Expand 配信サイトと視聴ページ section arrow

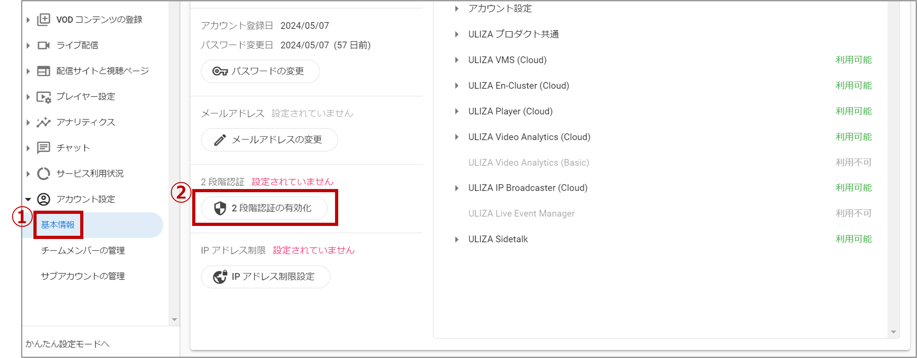[28, 71]
